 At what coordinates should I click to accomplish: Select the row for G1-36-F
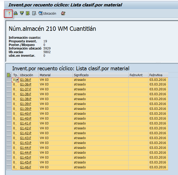tap(9, 80)
